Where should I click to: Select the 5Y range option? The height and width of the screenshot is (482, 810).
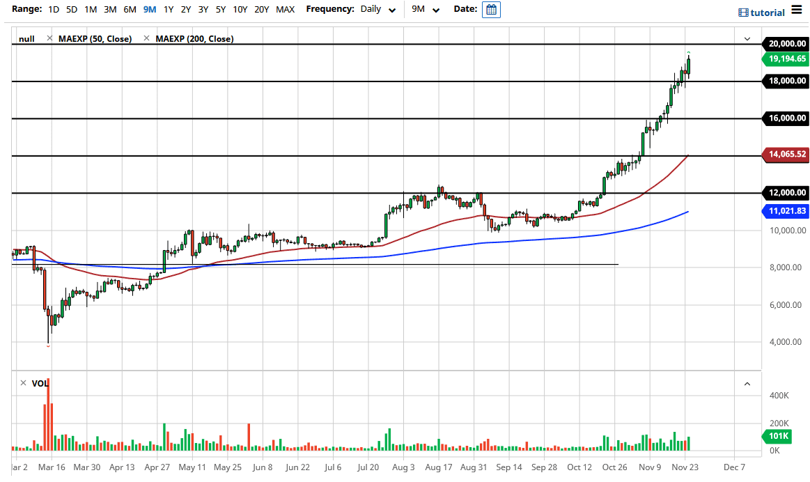[220, 9]
